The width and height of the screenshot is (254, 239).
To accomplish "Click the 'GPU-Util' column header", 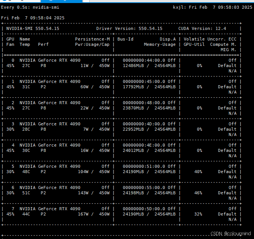I will 194,44.
